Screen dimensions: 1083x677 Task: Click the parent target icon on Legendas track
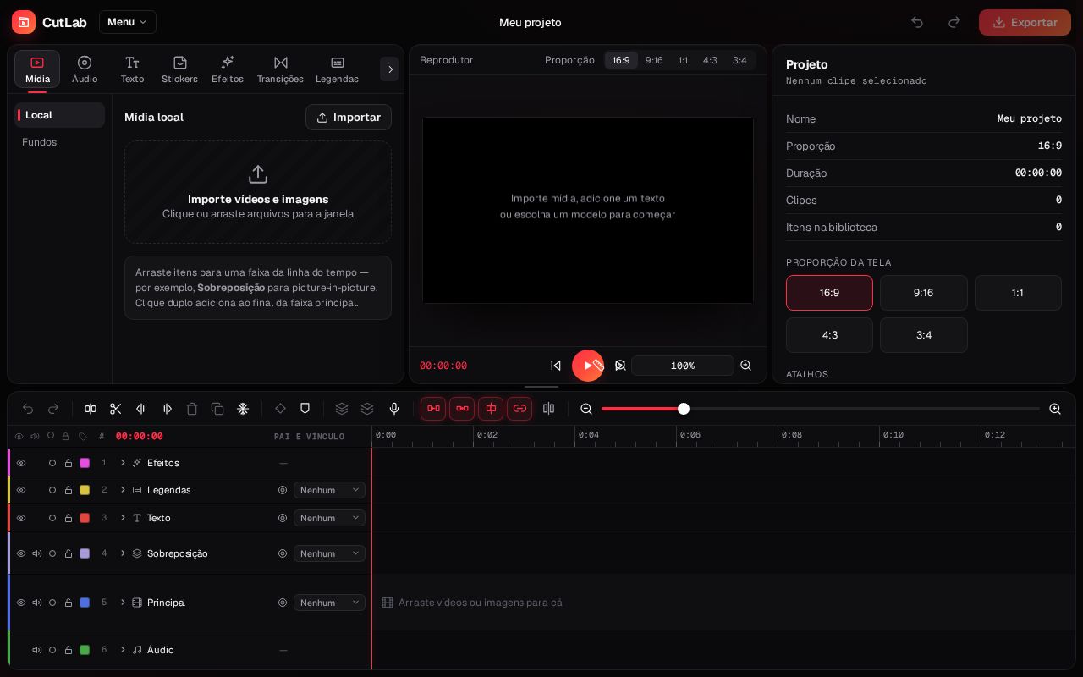283,490
